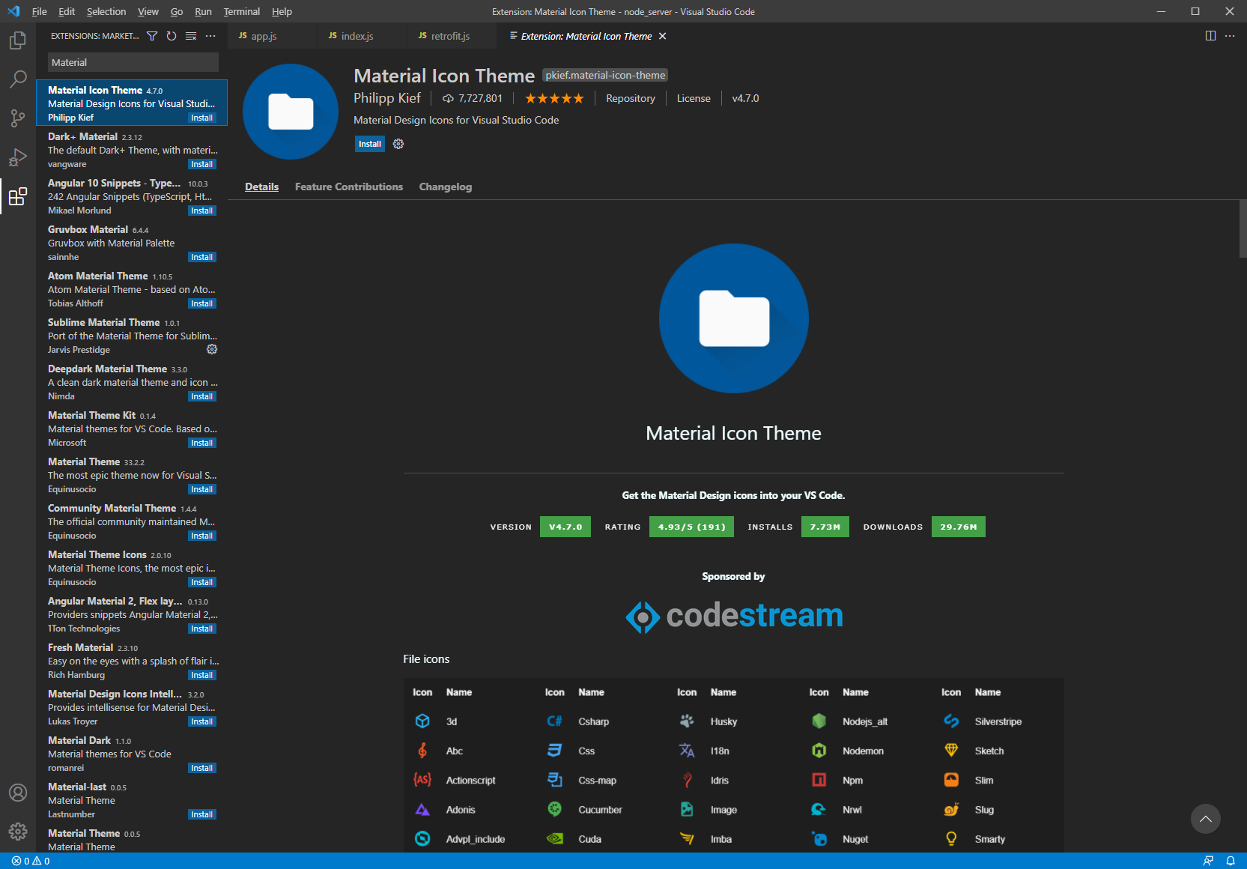Install Material Dark by romanrei
1247x869 pixels.
coord(202,768)
